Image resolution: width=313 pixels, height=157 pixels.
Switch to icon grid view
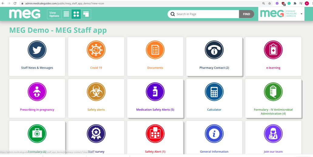pos(76,14)
